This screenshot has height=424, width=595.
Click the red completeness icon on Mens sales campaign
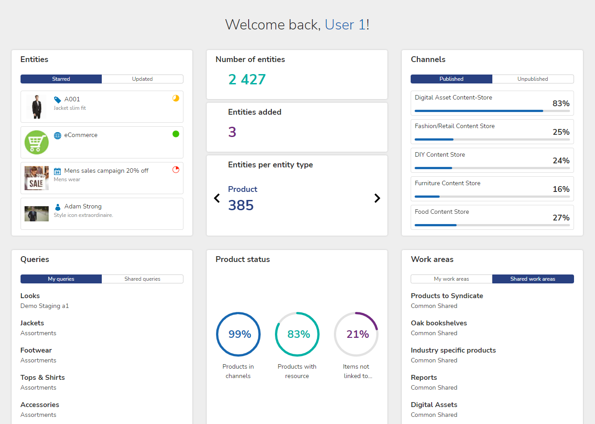[176, 170]
